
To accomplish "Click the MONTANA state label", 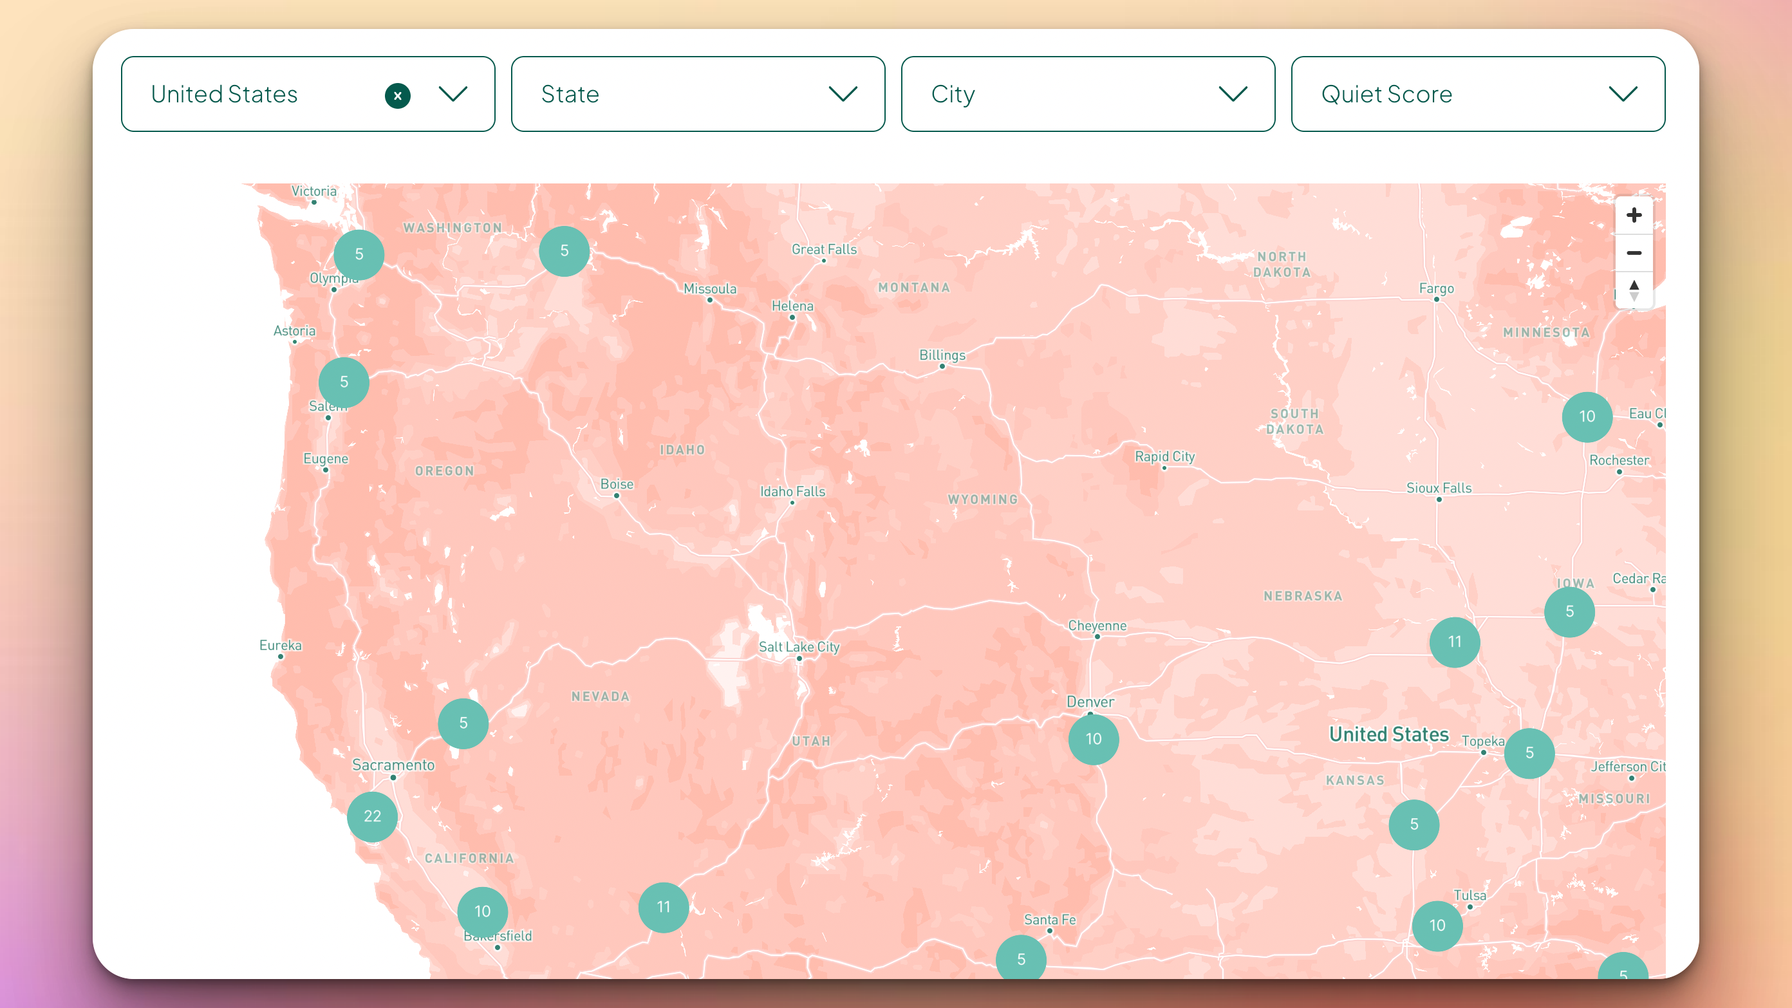I will (x=913, y=287).
